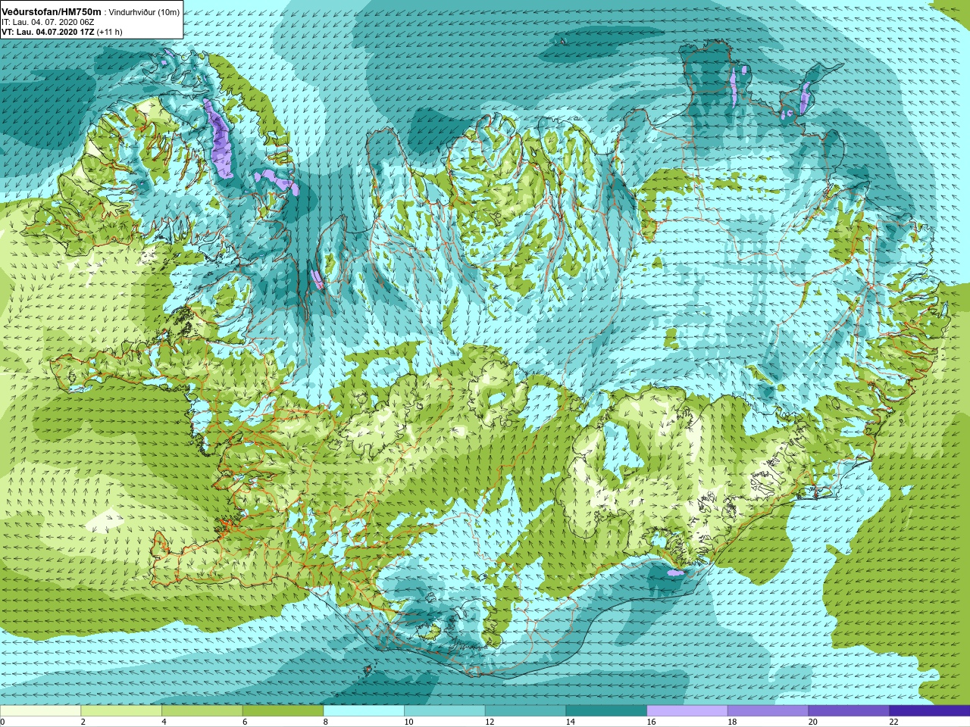Click the legend tick label '16'
This screenshot has width=970, height=727.
coord(651,722)
